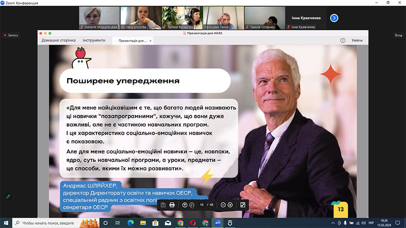Open the Інструменти tab
This screenshot has width=406, height=228.
[94, 41]
